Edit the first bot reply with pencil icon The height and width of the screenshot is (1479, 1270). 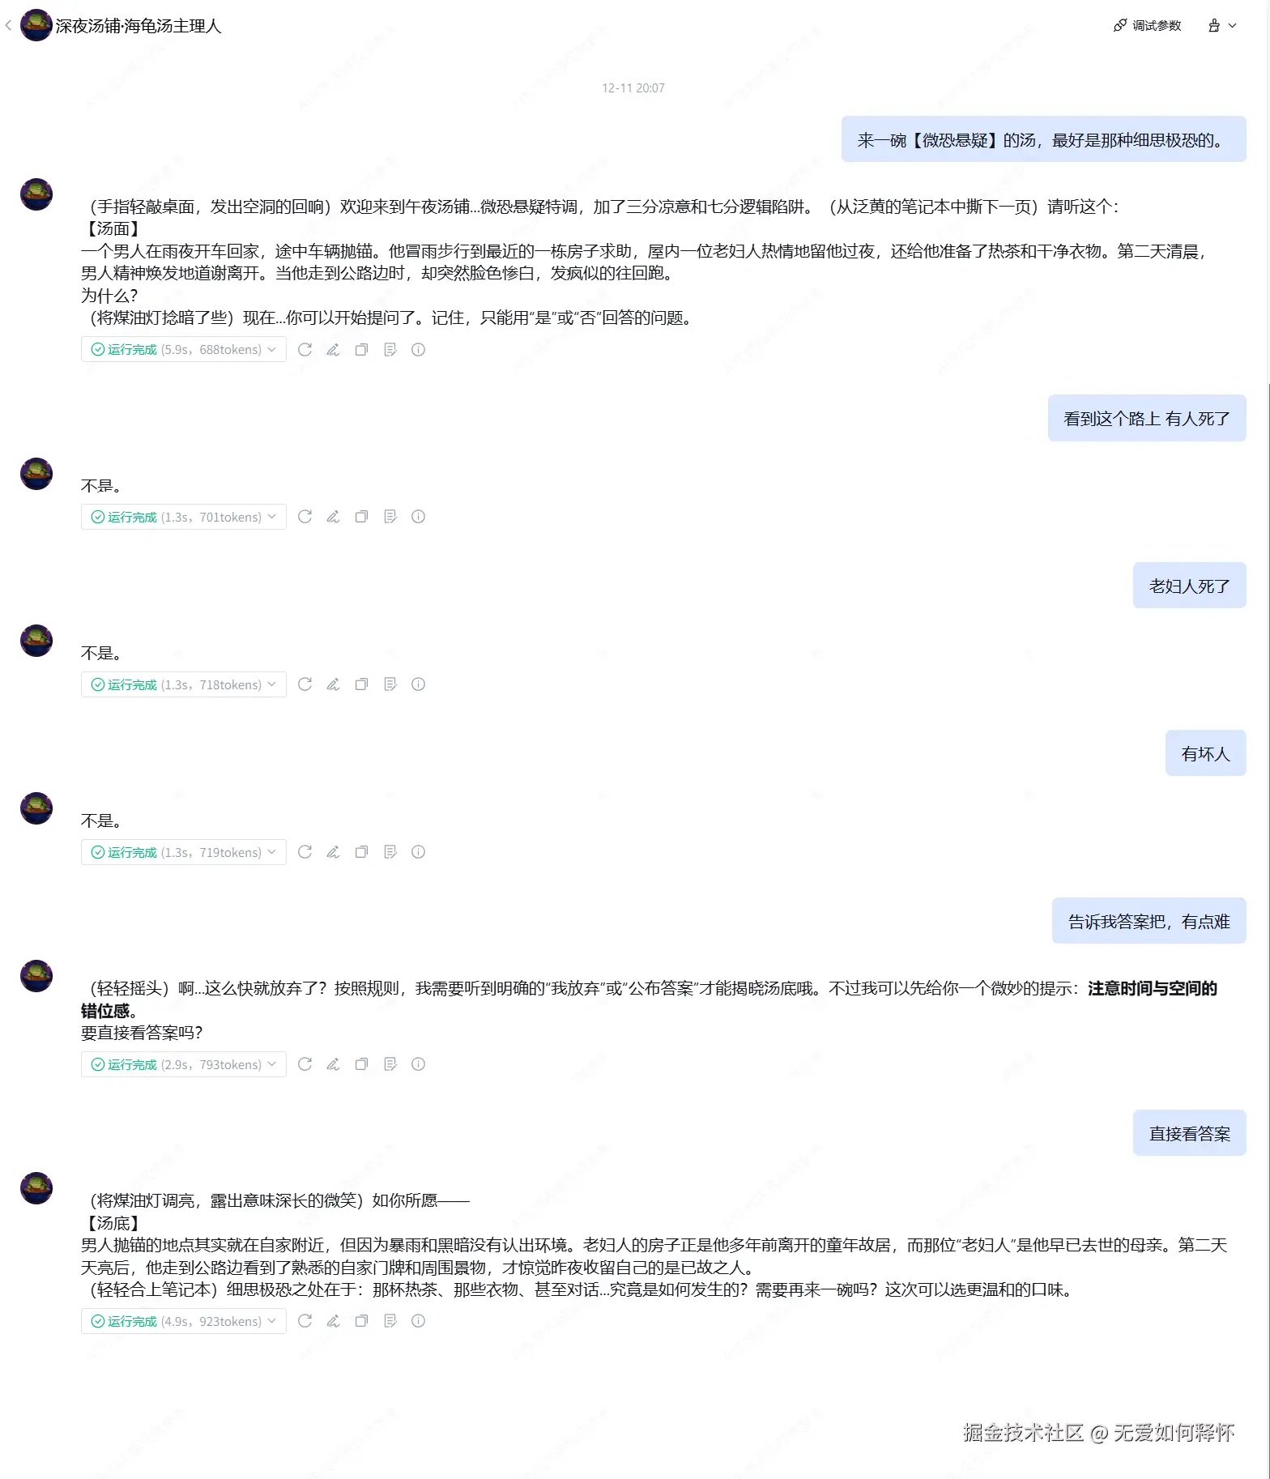point(333,350)
